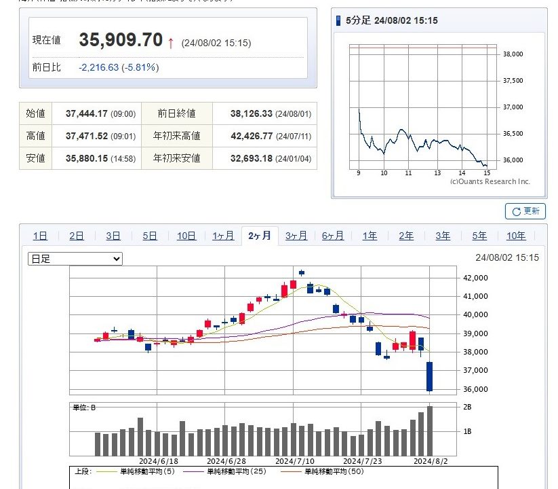Open the 6ヶ月 chart tab
Screen dimensions: 558x489
pos(333,236)
